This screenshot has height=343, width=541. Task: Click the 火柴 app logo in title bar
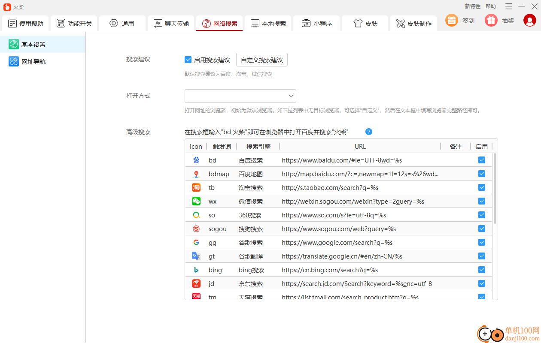7,7
